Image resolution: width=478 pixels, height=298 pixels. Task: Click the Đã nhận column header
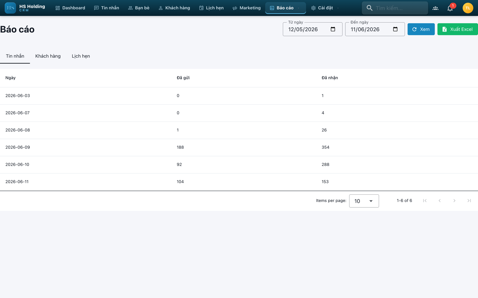tap(330, 78)
